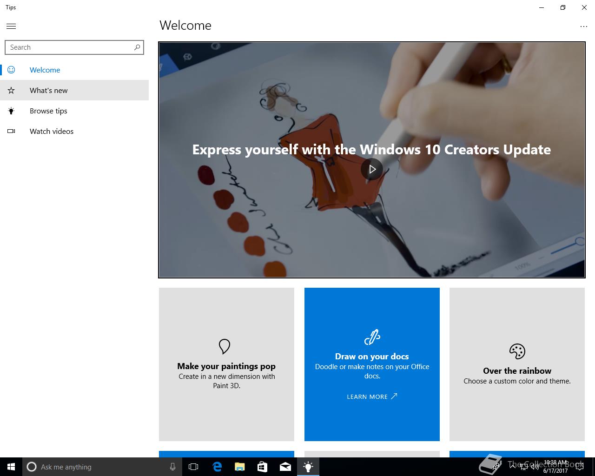Click the volume speaker tray icon

click(x=535, y=467)
